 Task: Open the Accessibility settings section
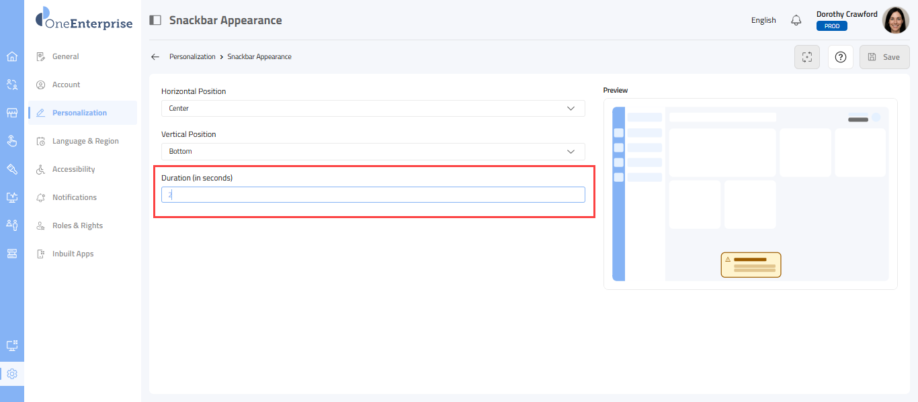click(73, 169)
